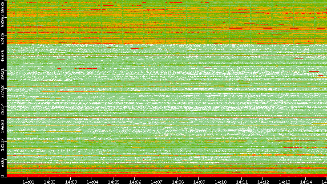
Task: Select the 14:04 time label
Action: [x=93, y=182]
